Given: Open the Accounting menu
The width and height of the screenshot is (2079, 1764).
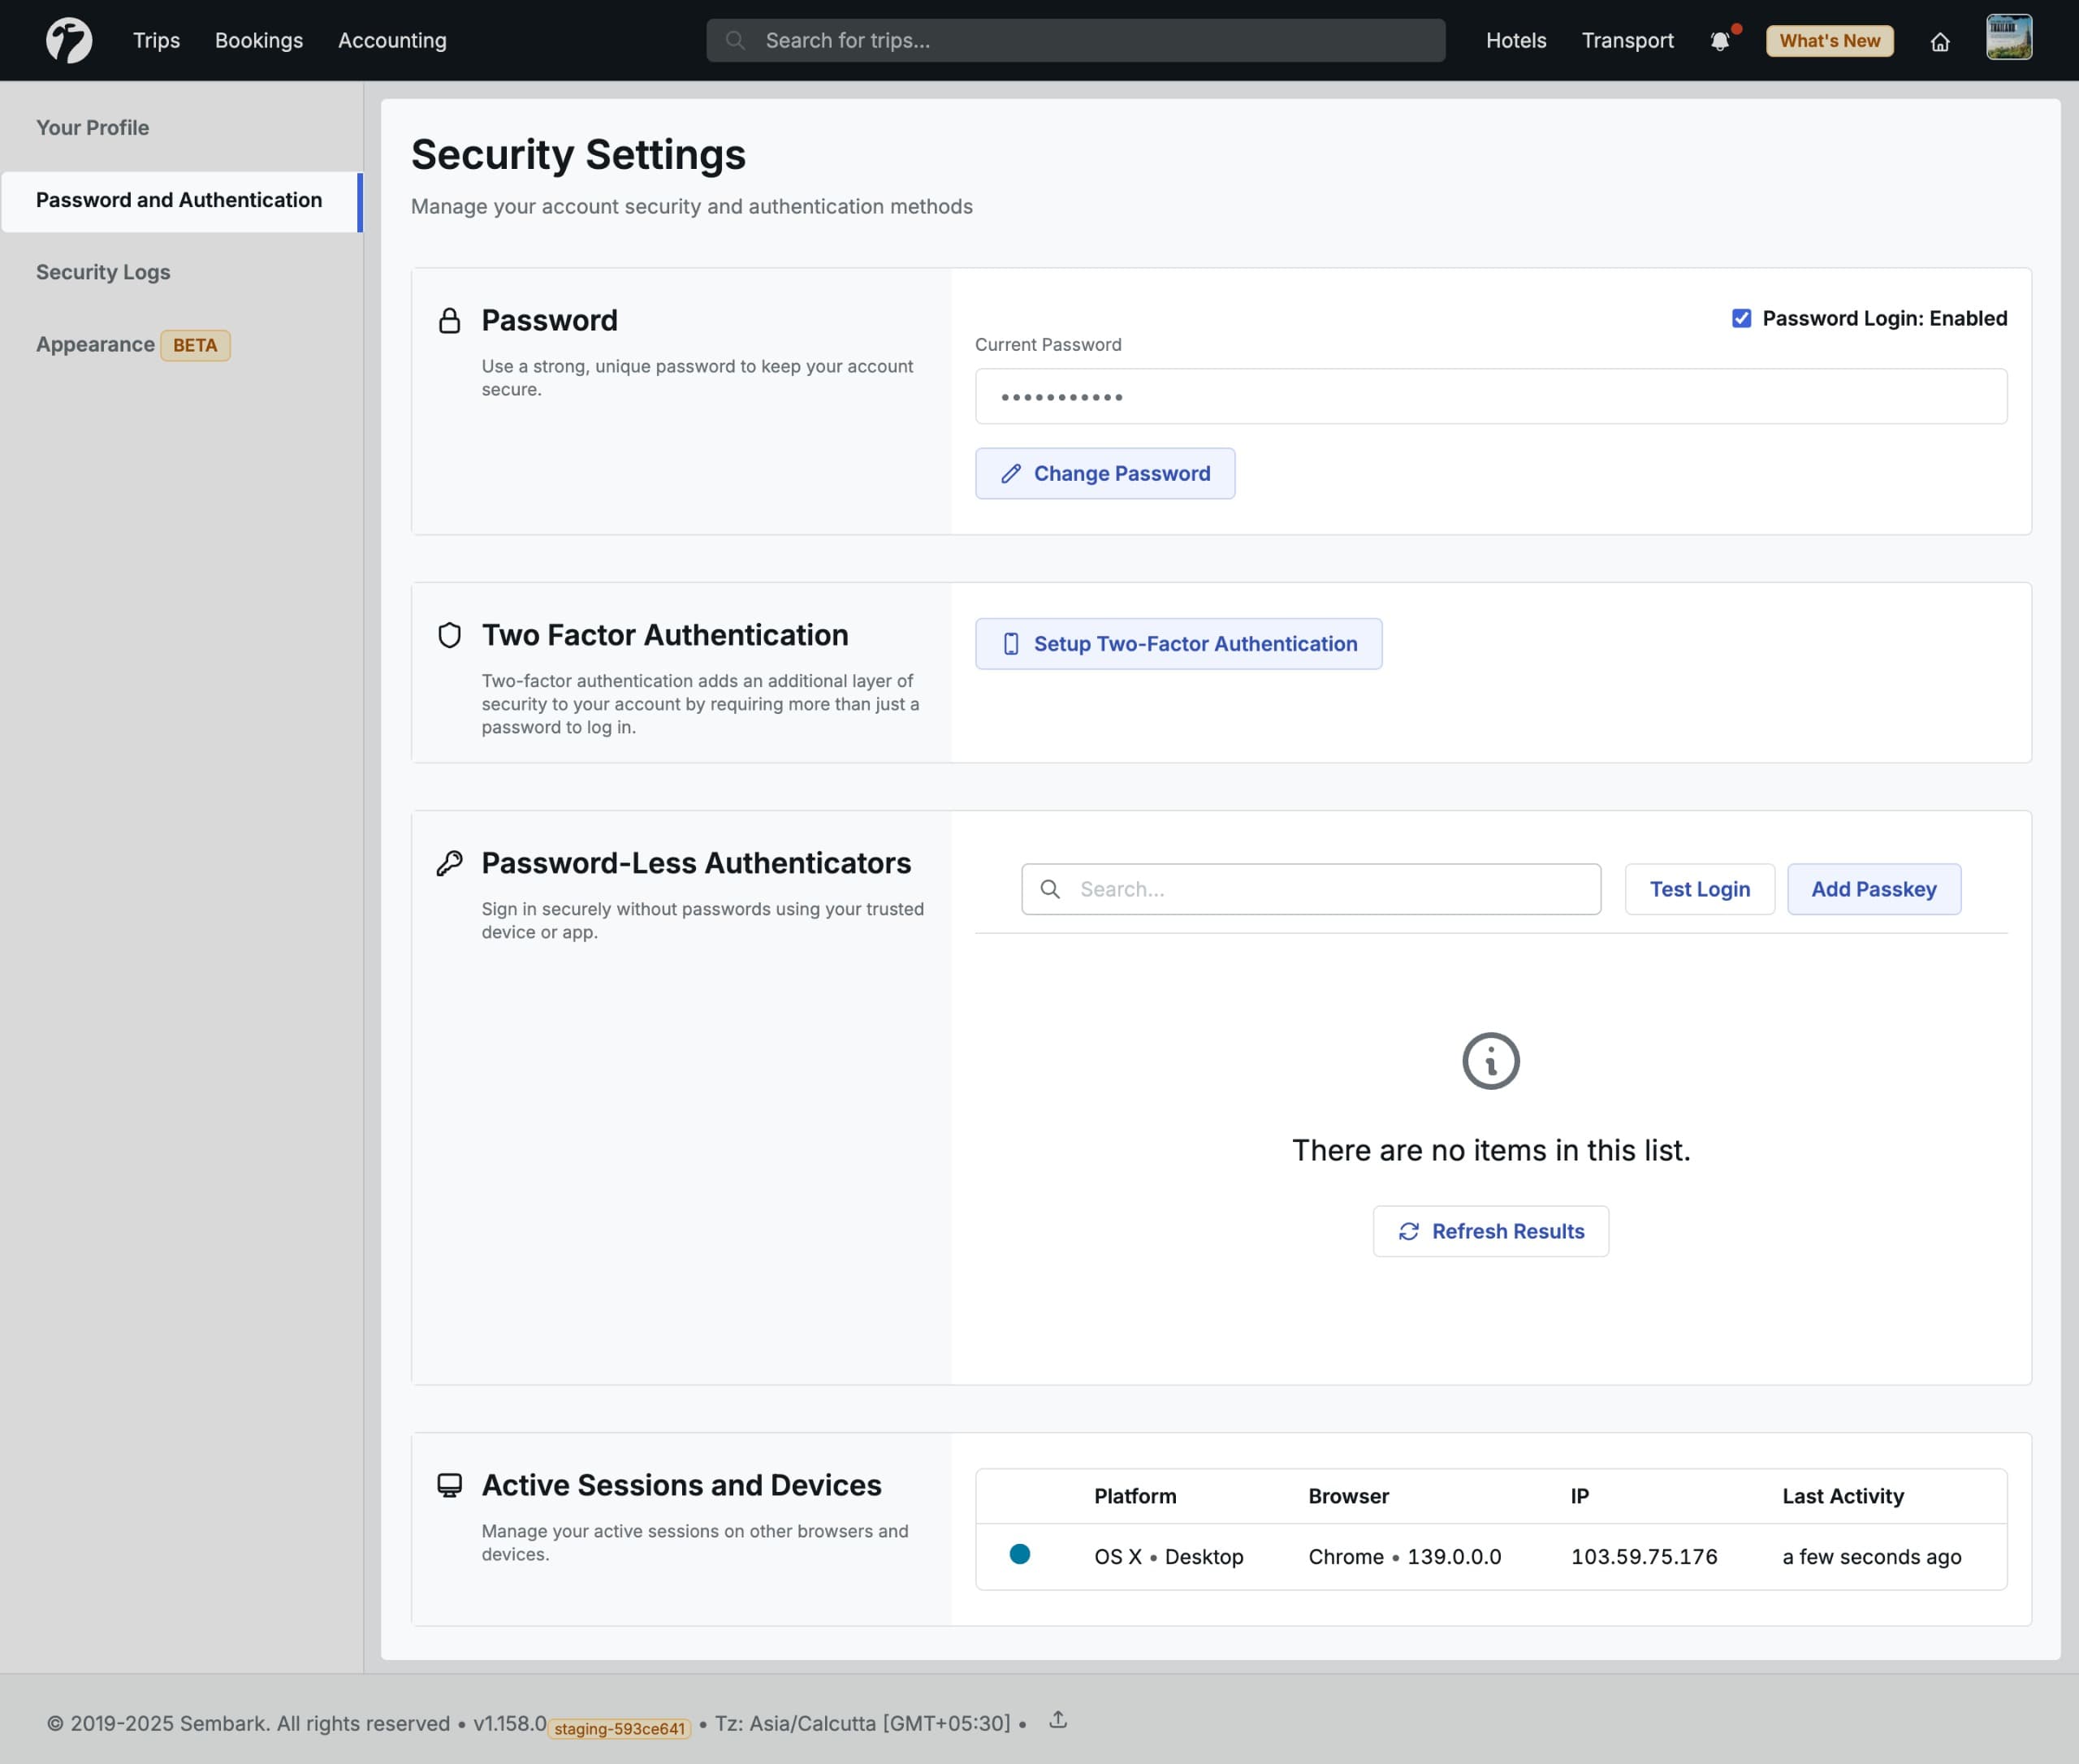Looking at the screenshot, I should [391, 40].
